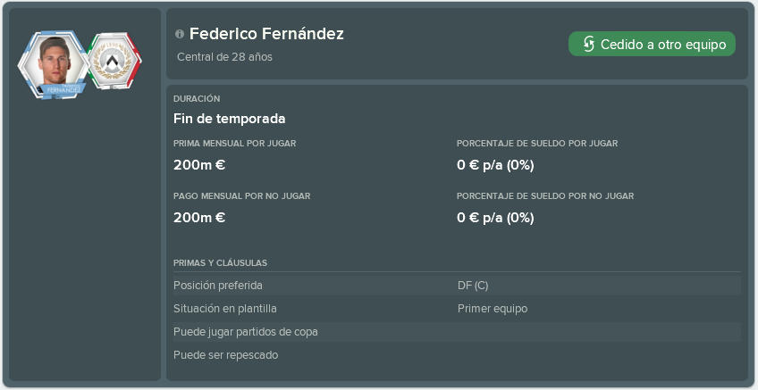This screenshot has width=758, height=390.
Task: Click the Prima mensual por jugar amount
Action: tap(199, 166)
